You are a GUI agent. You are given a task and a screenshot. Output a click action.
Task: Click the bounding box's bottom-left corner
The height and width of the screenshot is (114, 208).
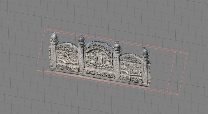[x=36, y=70]
